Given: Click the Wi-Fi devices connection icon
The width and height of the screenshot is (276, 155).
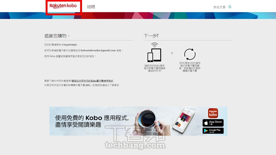Looking at the screenshot, I should pos(154,52).
